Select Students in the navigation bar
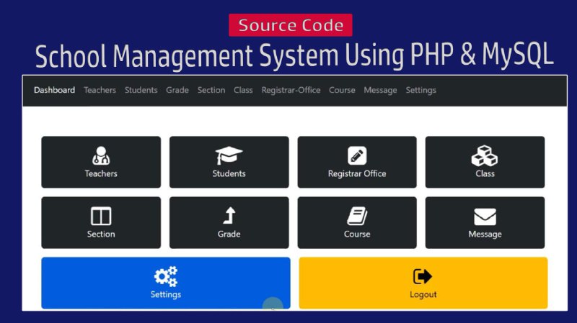The image size is (577, 323). click(x=141, y=90)
